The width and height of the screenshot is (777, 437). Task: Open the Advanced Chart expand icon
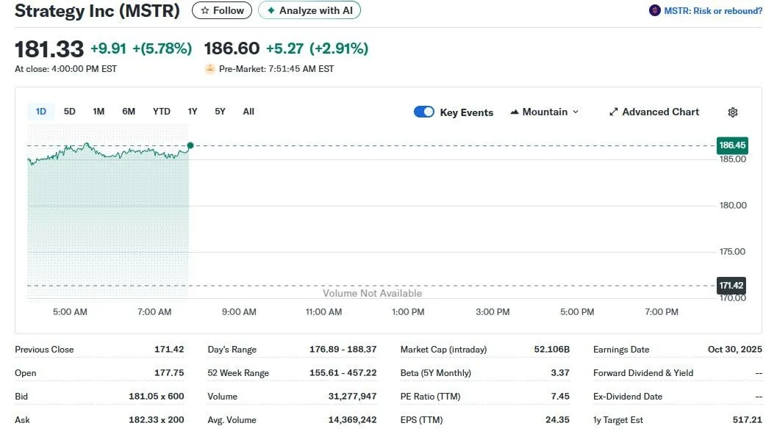614,112
